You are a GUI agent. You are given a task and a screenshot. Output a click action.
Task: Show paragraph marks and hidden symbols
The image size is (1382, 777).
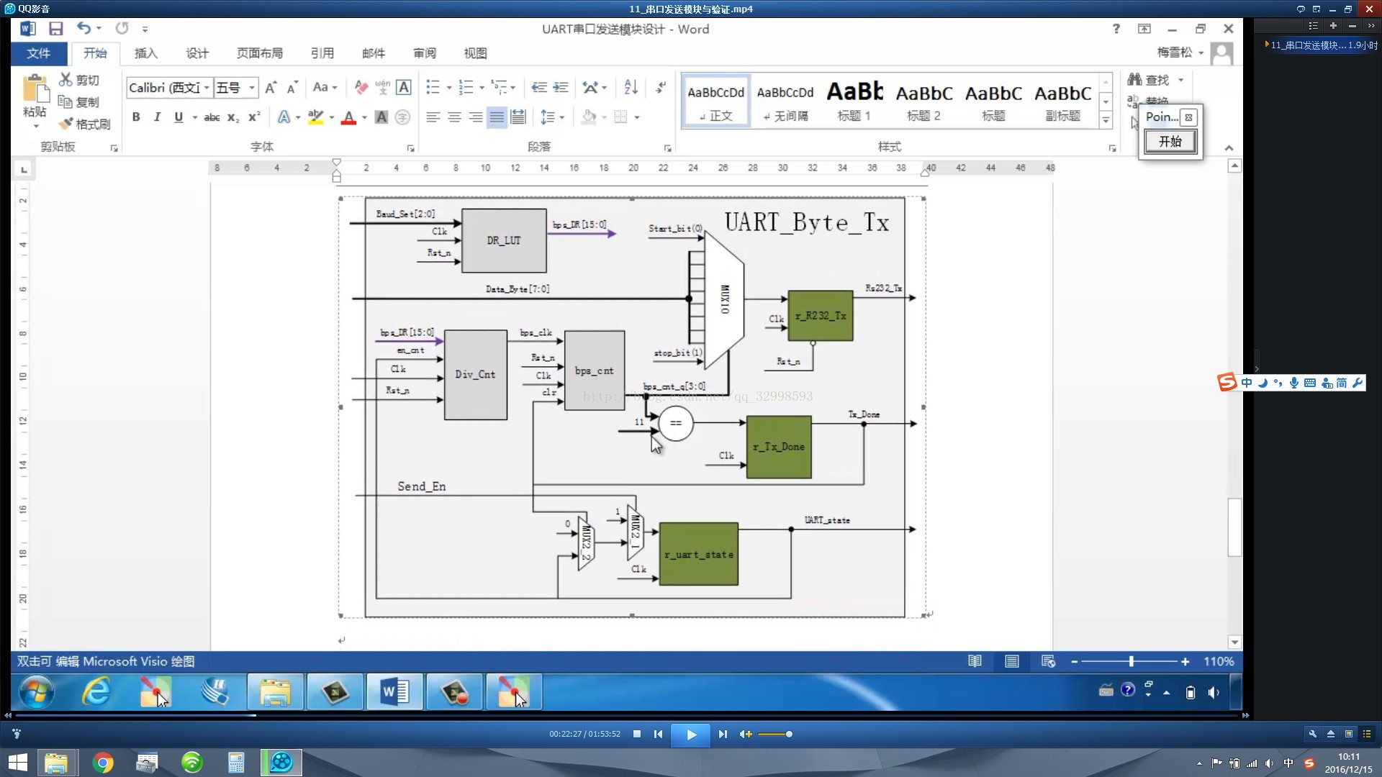click(660, 88)
